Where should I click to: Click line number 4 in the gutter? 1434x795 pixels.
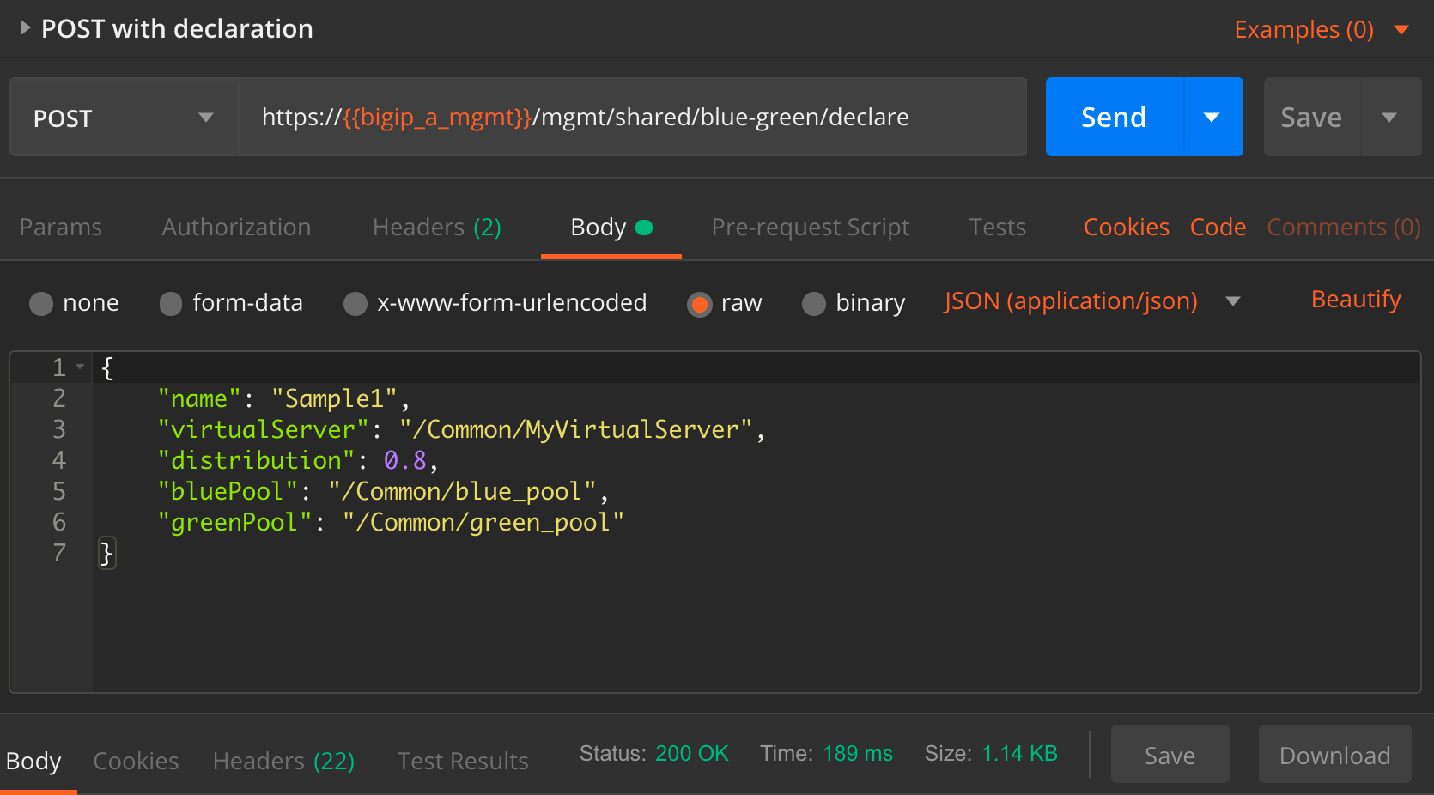(x=58, y=461)
